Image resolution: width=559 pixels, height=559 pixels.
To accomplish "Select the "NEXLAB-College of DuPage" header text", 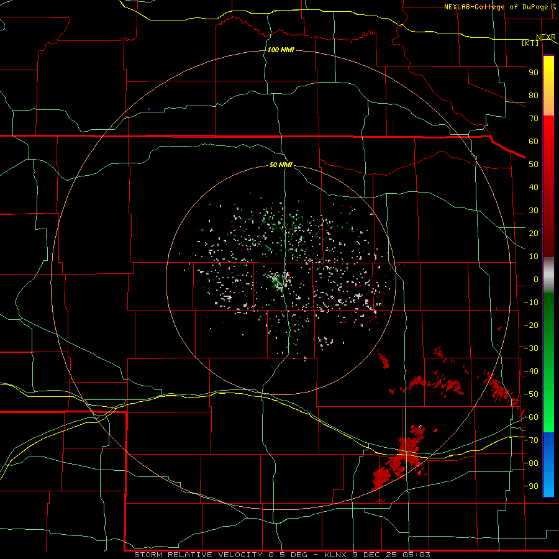I will 495,7.
